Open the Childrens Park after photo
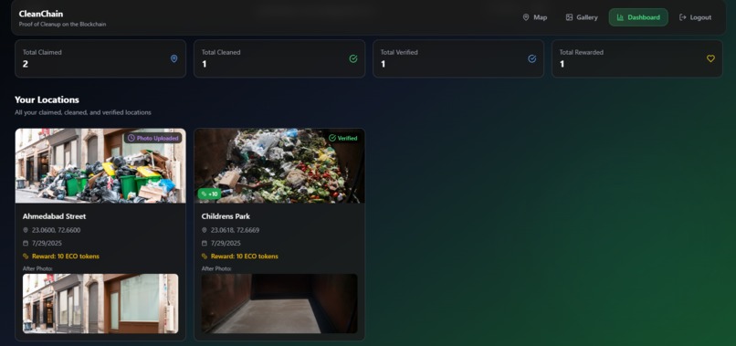The width and height of the screenshot is (736, 346). point(279,303)
